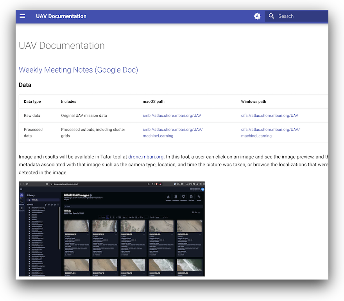
Task: Open macOS machineLearning processed data path link
Action: tap(173, 132)
